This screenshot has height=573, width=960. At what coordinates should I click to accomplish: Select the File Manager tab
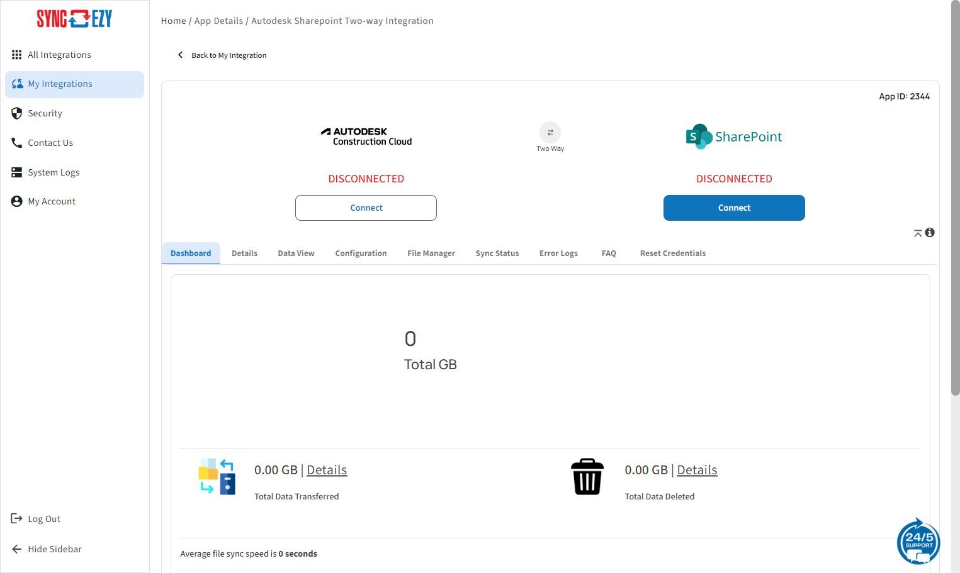431,253
